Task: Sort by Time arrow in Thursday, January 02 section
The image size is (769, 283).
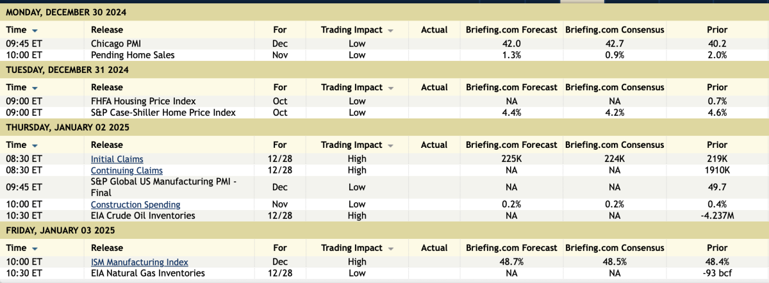Action: pos(35,145)
